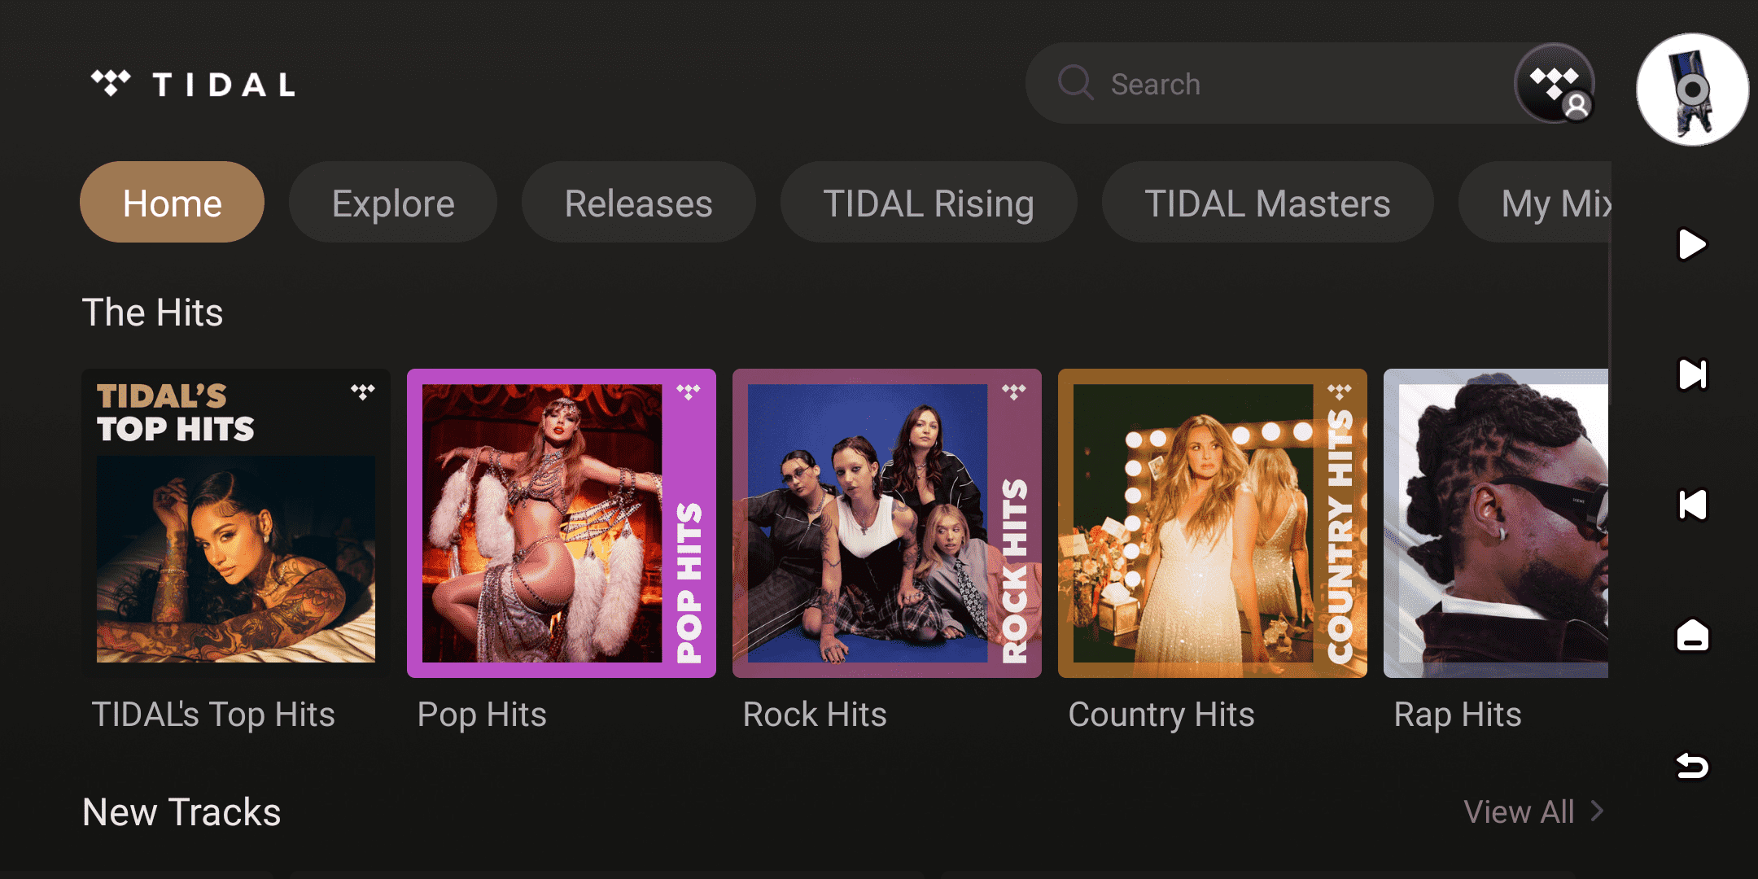Click the search magnifier icon
This screenshot has height=879, width=1758.
[x=1074, y=83]
